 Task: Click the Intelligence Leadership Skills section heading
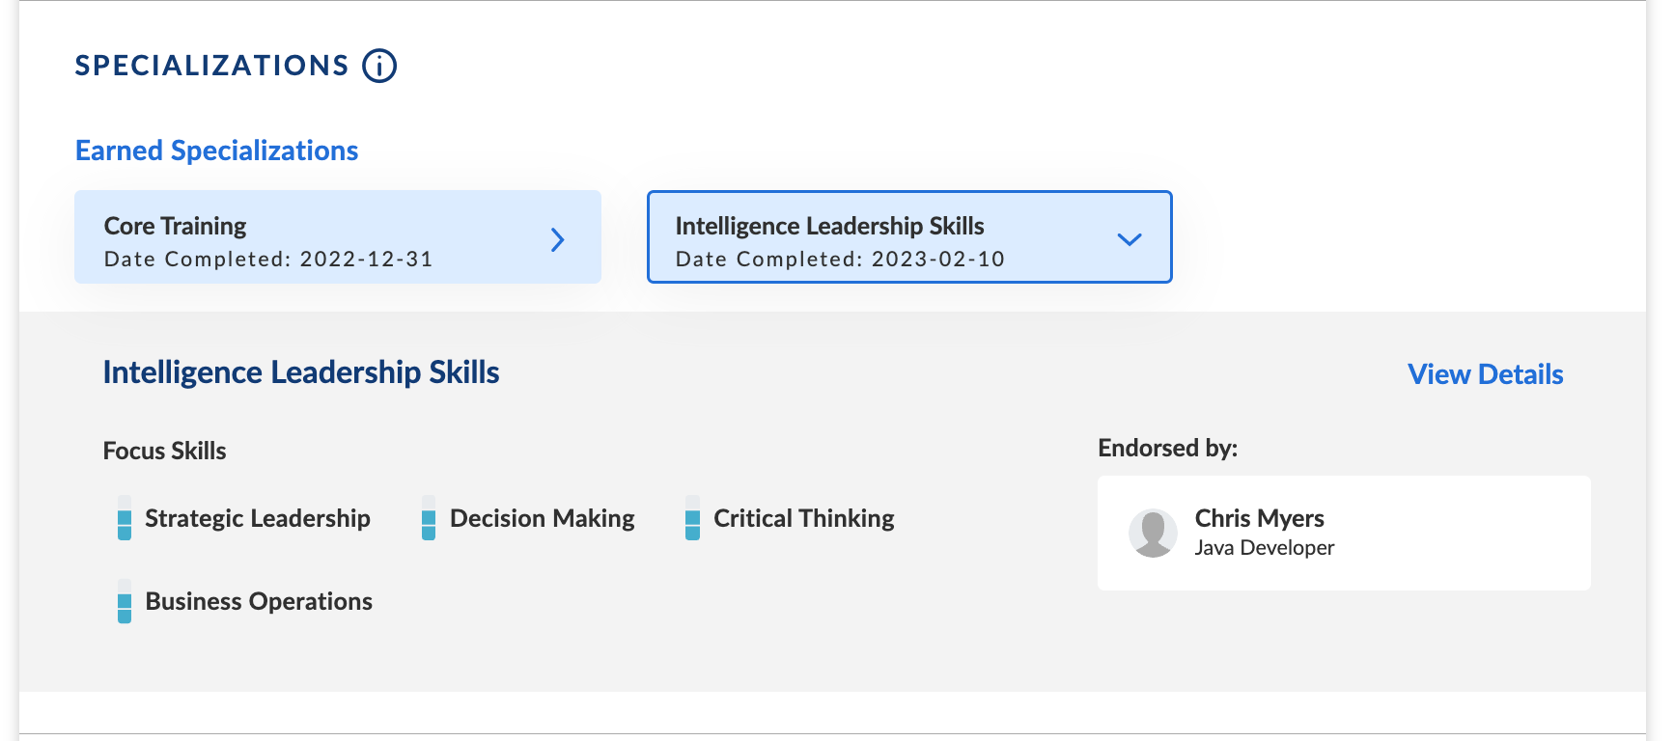[x=301, y=372]
